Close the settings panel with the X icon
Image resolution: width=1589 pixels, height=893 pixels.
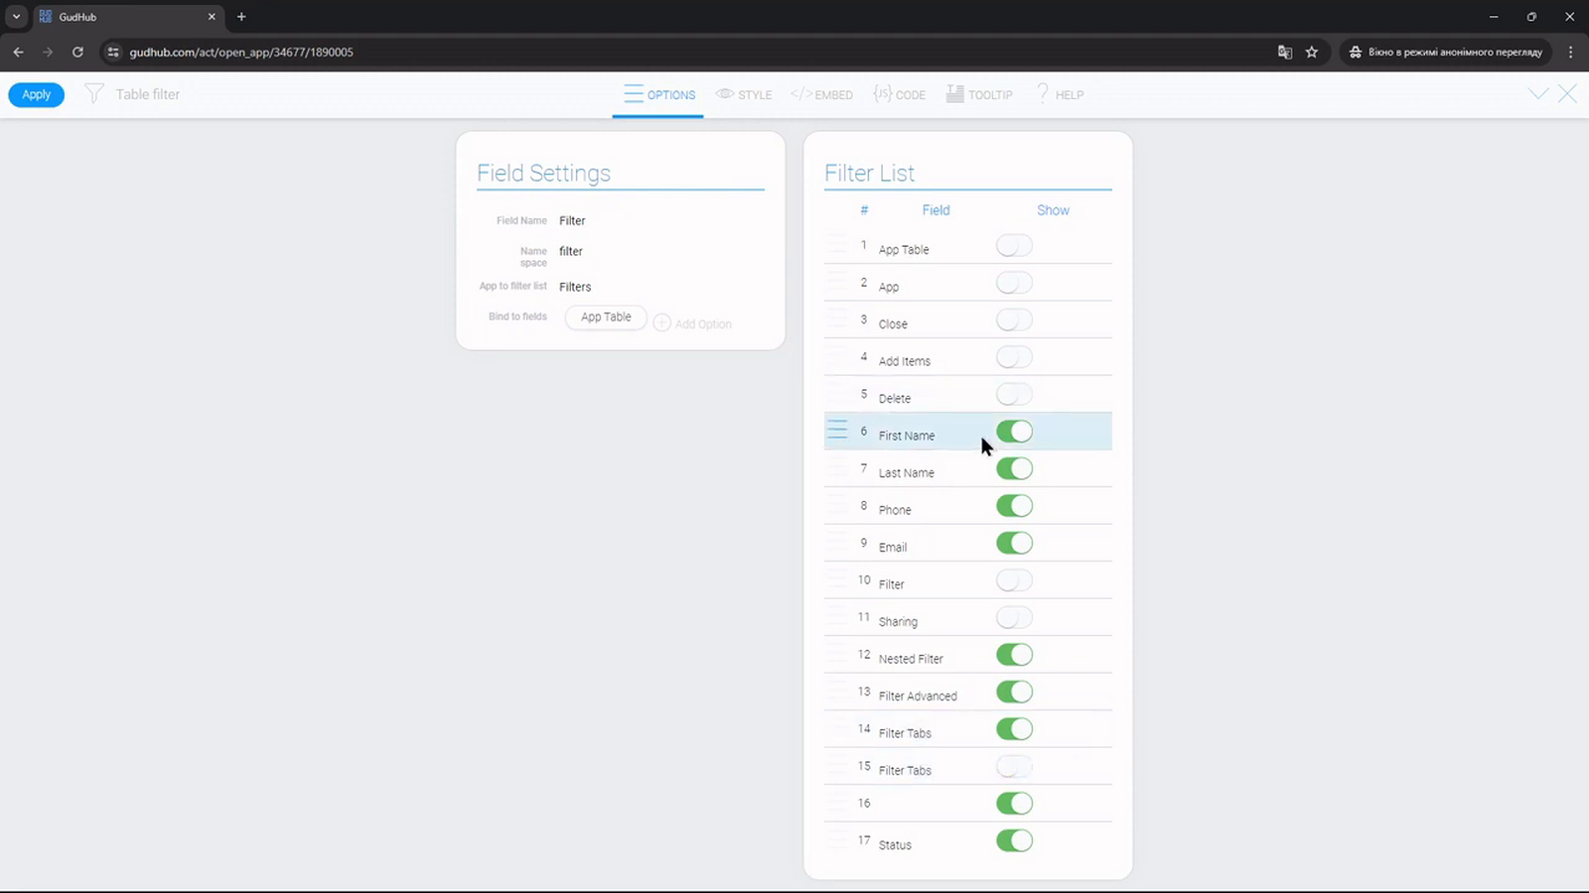click(x=1567, y=94)
